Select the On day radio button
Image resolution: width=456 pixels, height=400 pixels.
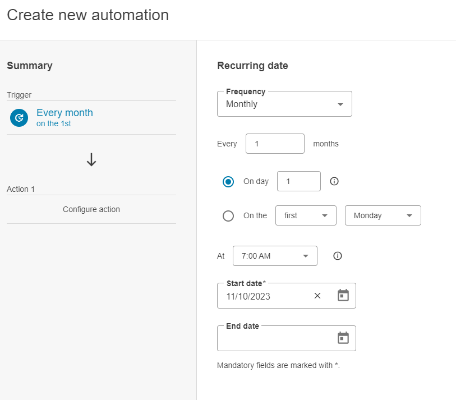228,181
